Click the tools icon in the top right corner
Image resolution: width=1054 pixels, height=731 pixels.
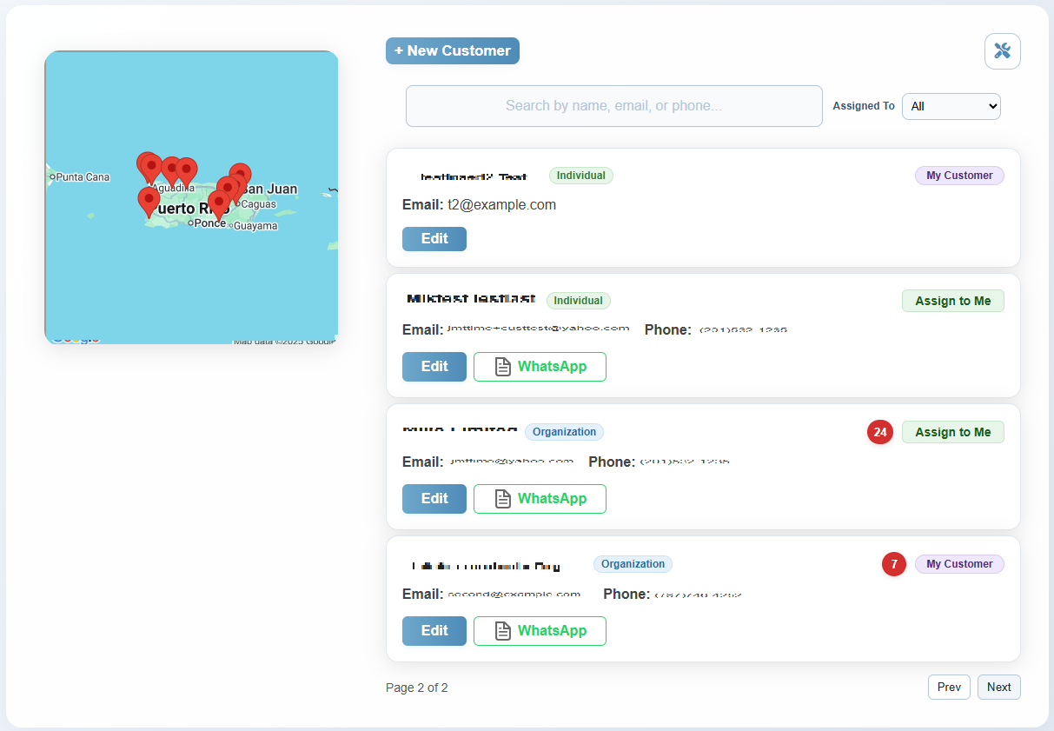click(x=1002, y=51)
